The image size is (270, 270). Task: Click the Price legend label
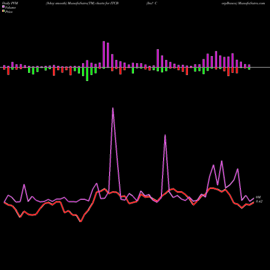pos(9,12)
